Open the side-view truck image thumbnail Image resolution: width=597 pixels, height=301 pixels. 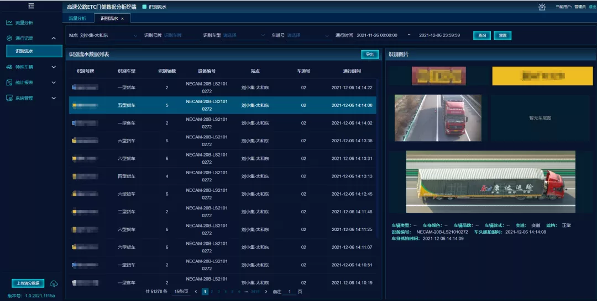click(490, 182)
